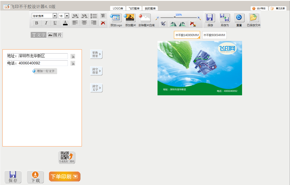The height and width of the screenshot is (185, 290).
Task: Click 增加一行文字 add text line button
Action: click(x=44, y=71)
